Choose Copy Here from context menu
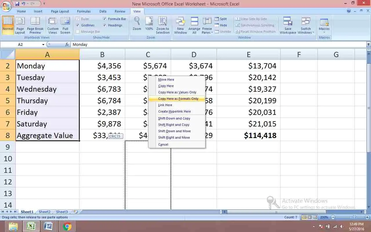This screenshot has width=371, height=232. click(177, 86)
